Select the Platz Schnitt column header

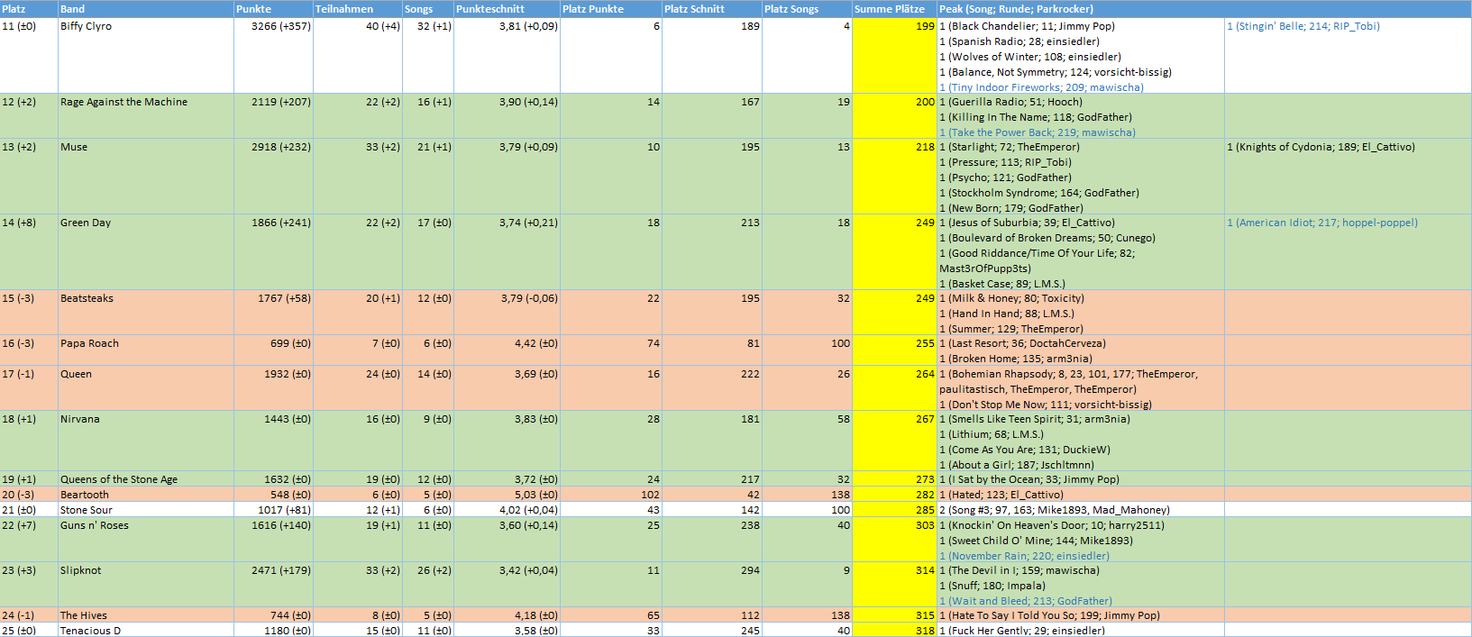[x=711, y=9]
